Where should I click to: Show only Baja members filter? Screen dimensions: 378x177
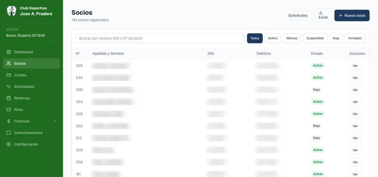click(336, 38)
